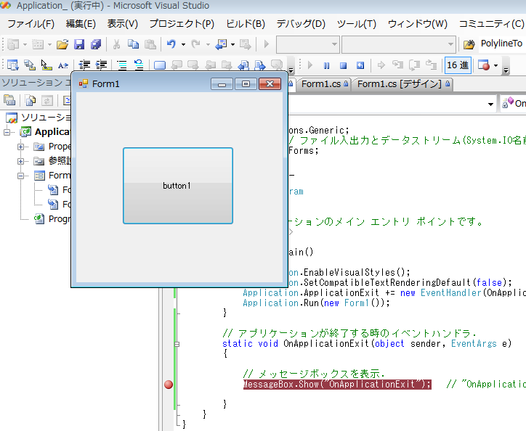This screenshot has width=526, height=431.
Task: Save the current file with floppy icon
Action: pos(79,44)
